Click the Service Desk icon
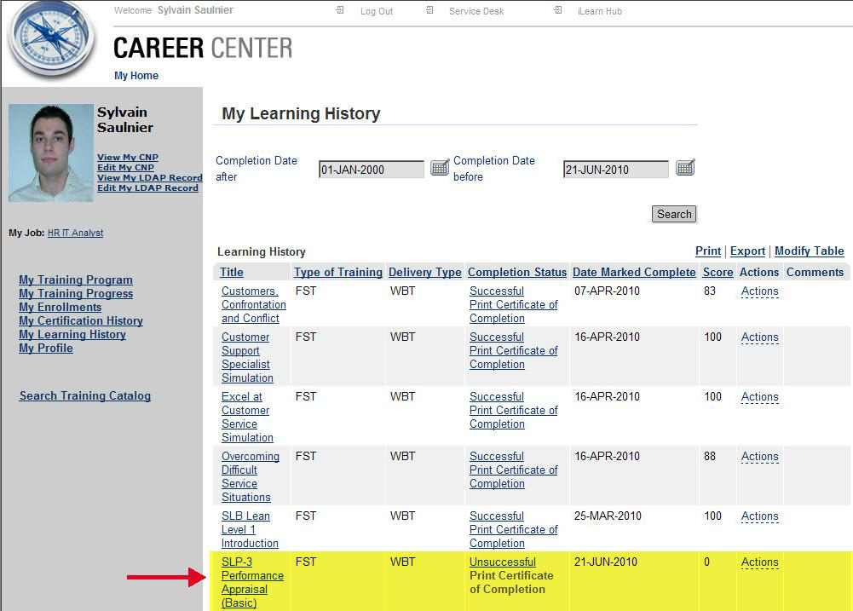This screenshot has width=853, height=611. click(429, 11)
